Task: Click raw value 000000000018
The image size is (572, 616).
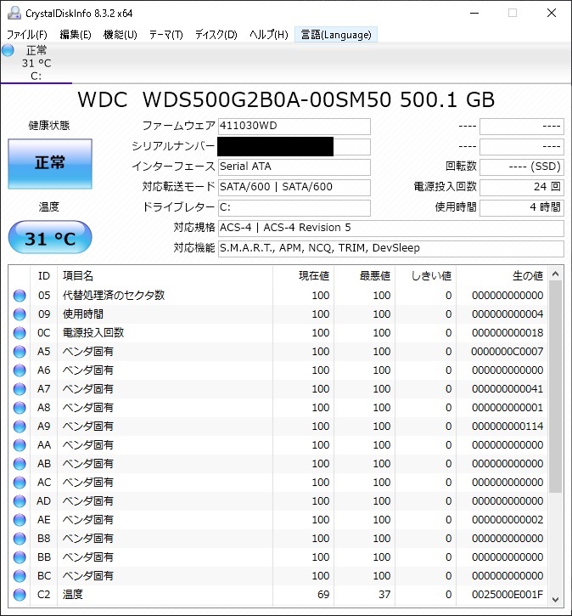Action: coord(508,333)
